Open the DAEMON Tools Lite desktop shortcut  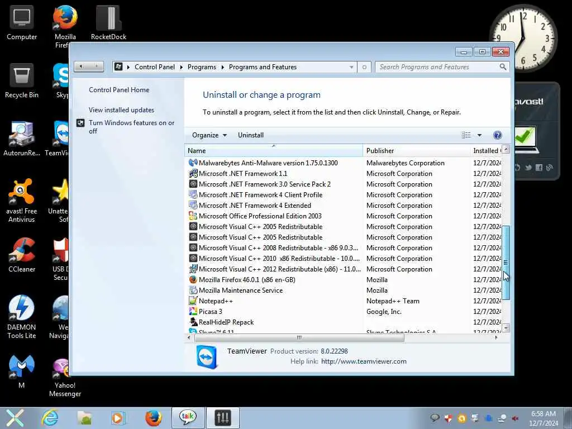pyautogui.click(x=22, y=317)
